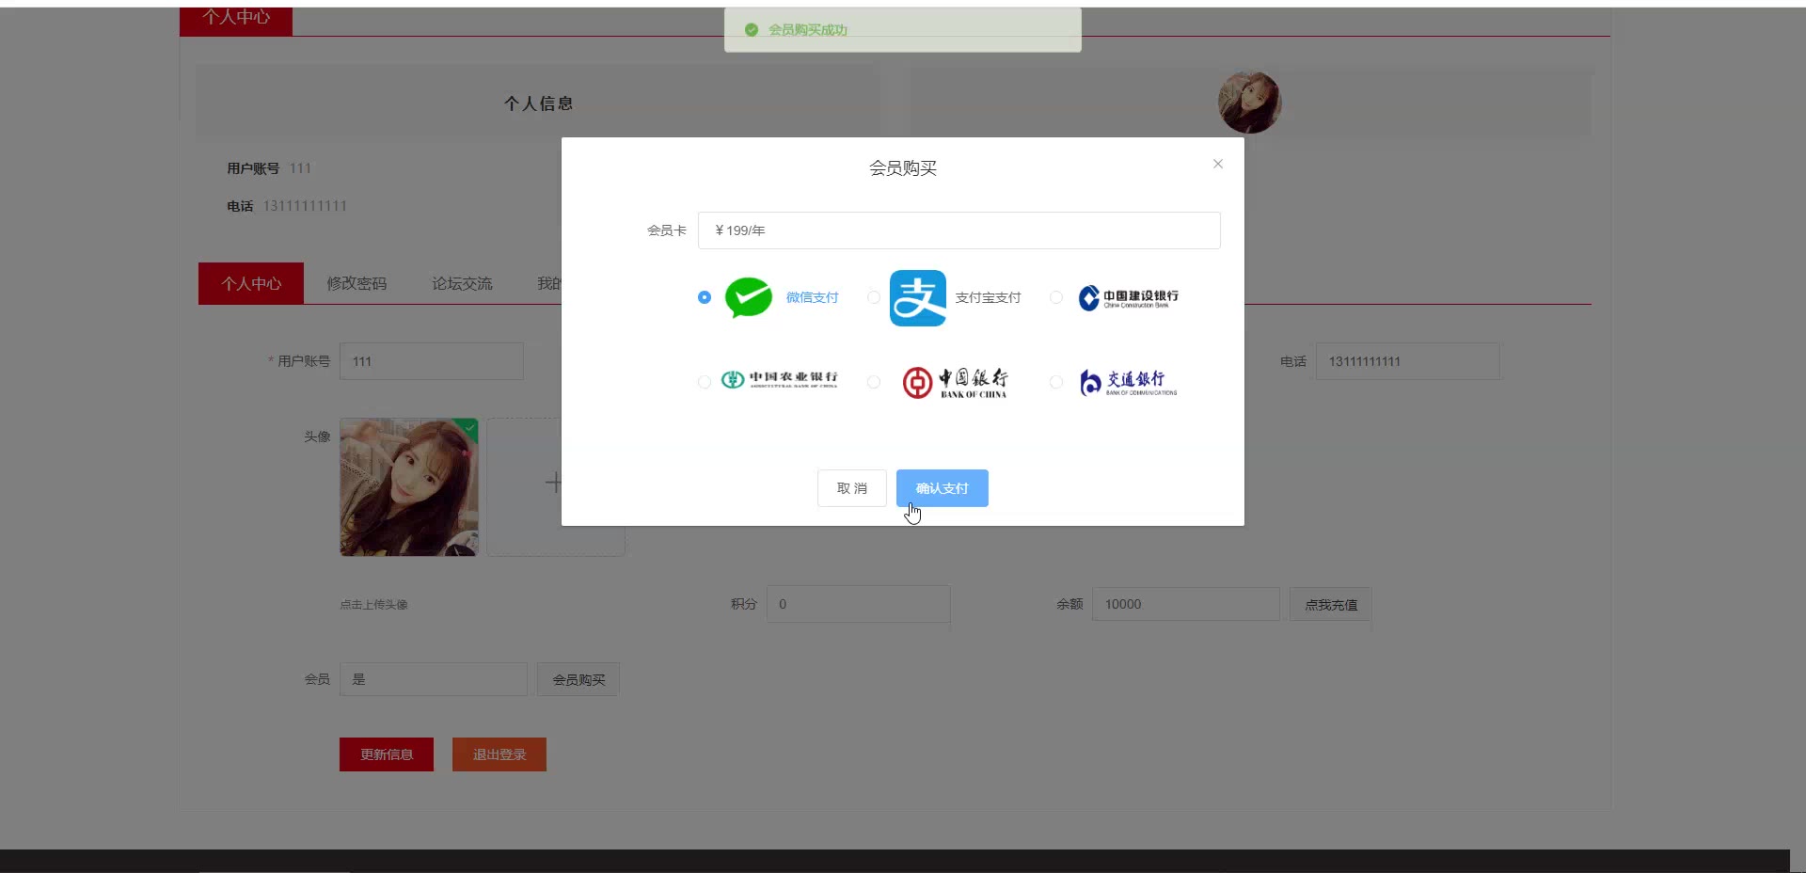Viewport: 1806px width, 873px height.
Task: Click the 个人信息 heading
Action: [x=538, y=103]
